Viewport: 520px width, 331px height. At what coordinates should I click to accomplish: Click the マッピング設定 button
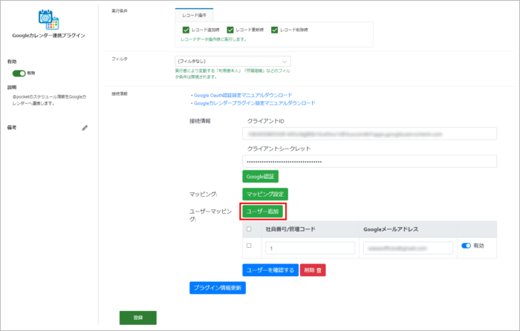point(265,194)
